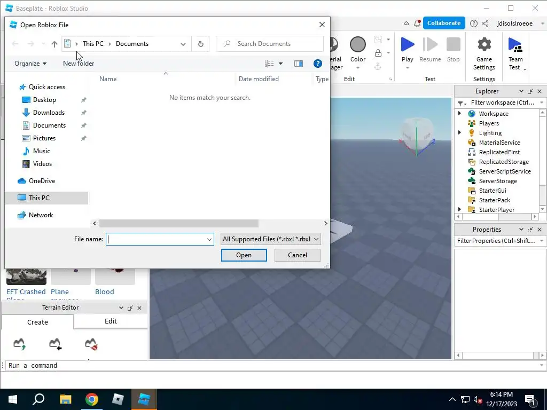Screen dimensions: 547x410
Task: Open the jdisolslroeoe account menu
Action: [514, 23]
